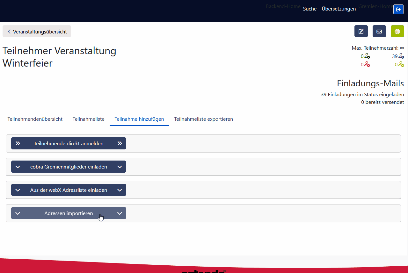Expand the Aus der webX Adressliste einladen section

[x=69, y=190]
